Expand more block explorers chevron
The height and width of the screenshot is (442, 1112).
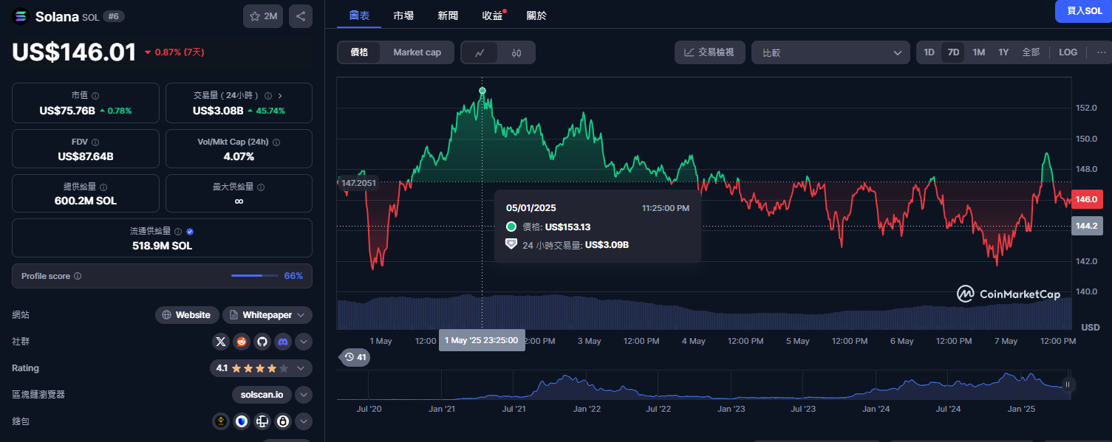pos(304,395)
